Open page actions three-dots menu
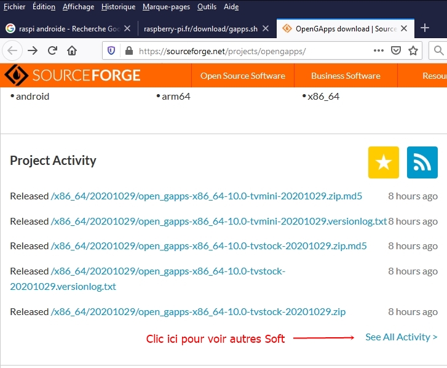Image resolution: width=447 pixels, height=368 pixels. click(x=379, y=51)
